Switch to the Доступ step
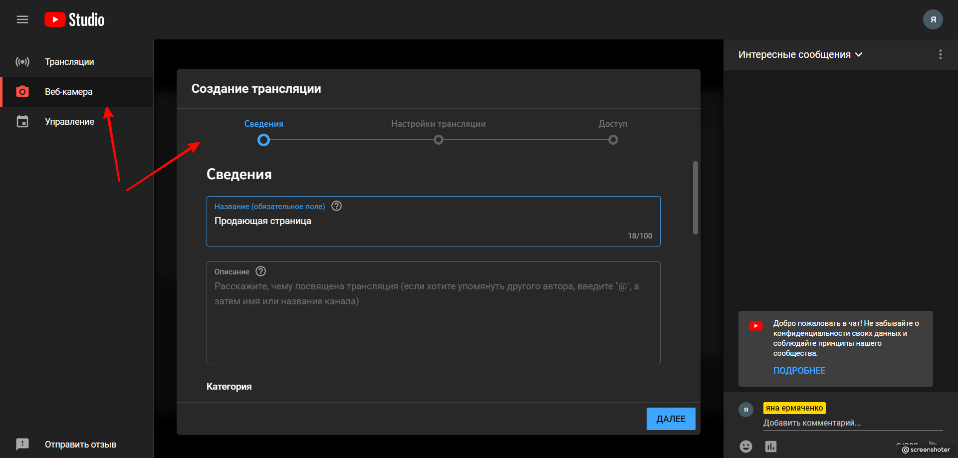 613,140
